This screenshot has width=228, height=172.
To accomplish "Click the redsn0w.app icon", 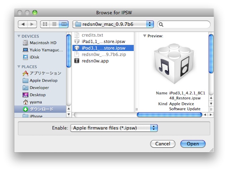I will coord(77,61).
